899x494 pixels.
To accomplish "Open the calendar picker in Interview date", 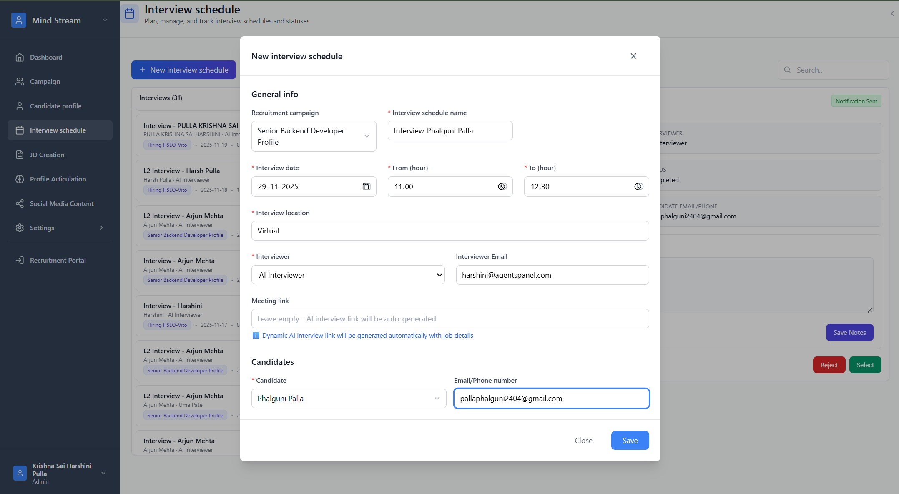I will tap(366, 186).
